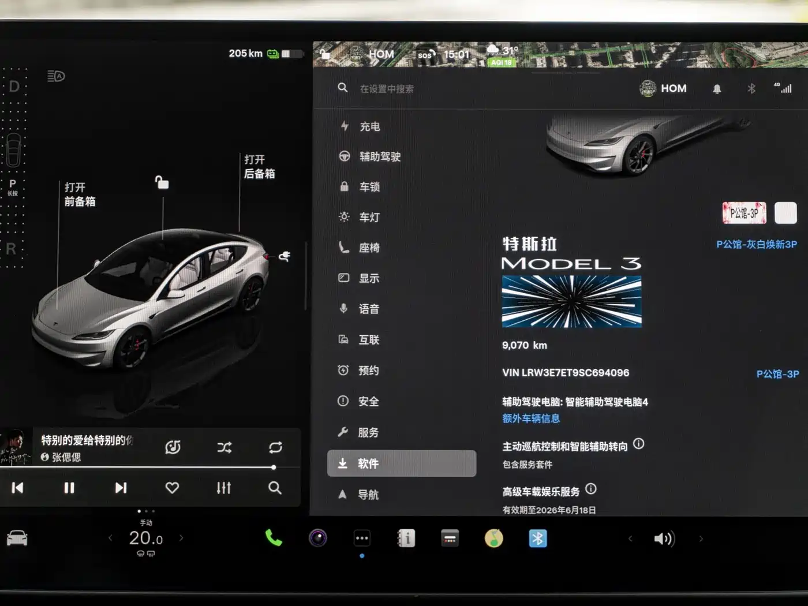Open the manual info app icon
The height and width of the screenshot is (606, 808).
[x=406, y=538]
